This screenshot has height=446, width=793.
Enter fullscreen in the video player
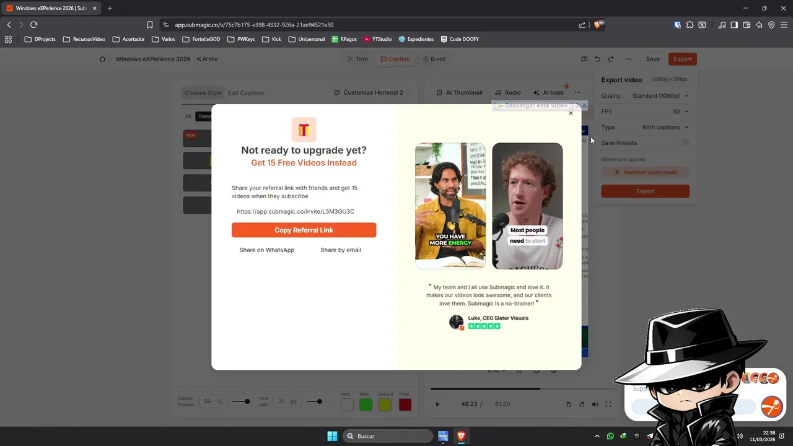click(x=608, y=404)
